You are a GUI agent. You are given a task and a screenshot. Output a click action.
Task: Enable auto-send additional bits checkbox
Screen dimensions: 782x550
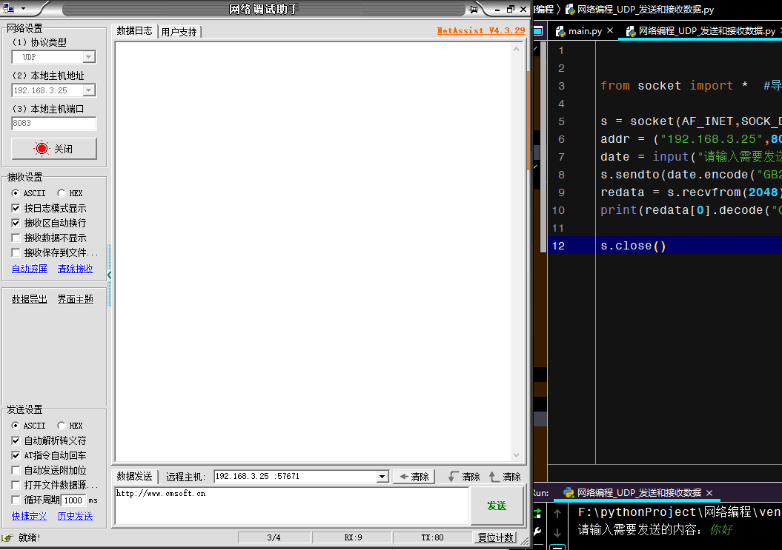[16, 470]
